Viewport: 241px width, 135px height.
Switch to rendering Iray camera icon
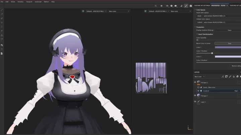pos(191,6)
